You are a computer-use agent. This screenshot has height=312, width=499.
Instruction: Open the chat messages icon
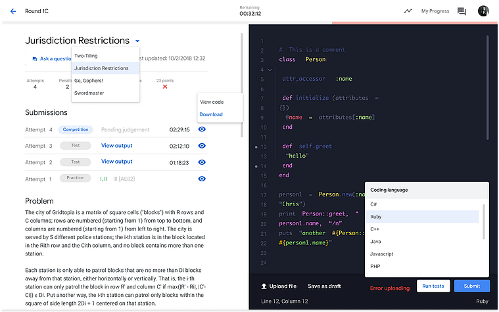pos(462,11)
